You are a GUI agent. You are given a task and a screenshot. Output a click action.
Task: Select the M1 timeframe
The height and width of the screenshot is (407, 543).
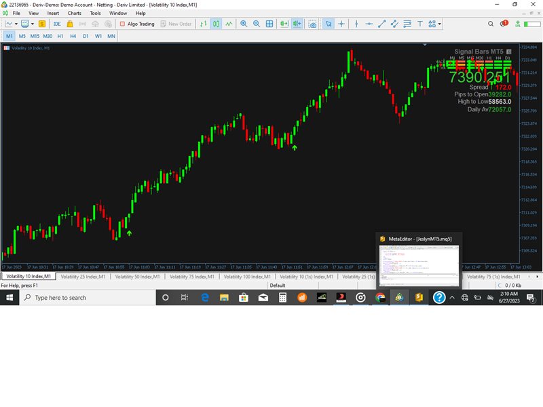point(10,36)
